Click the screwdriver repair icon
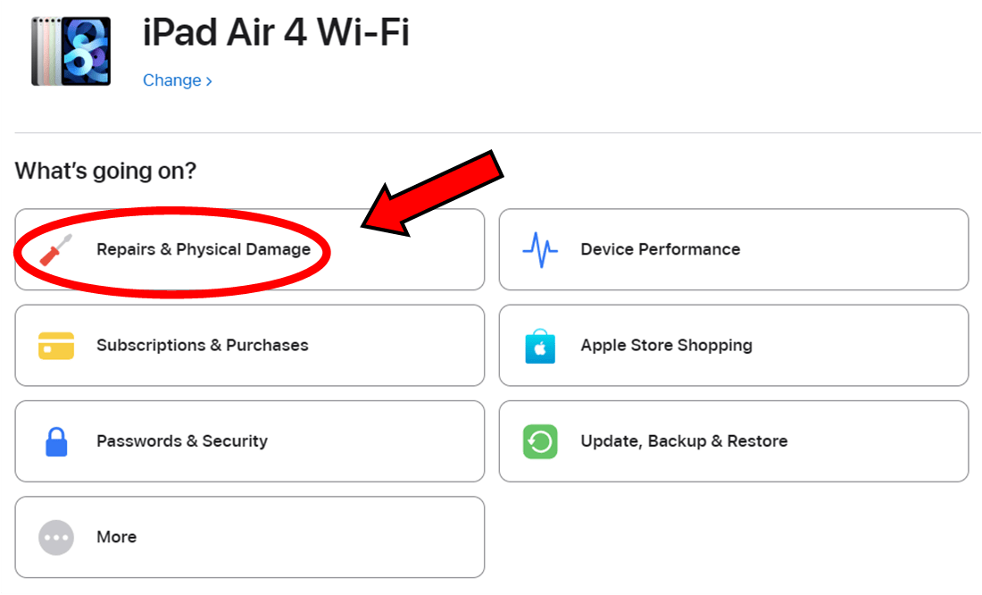Screen dimensions: 982x595 55,249
